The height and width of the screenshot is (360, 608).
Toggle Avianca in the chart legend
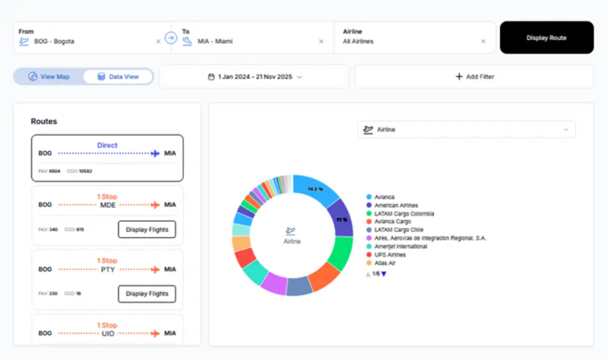[384, 197]
